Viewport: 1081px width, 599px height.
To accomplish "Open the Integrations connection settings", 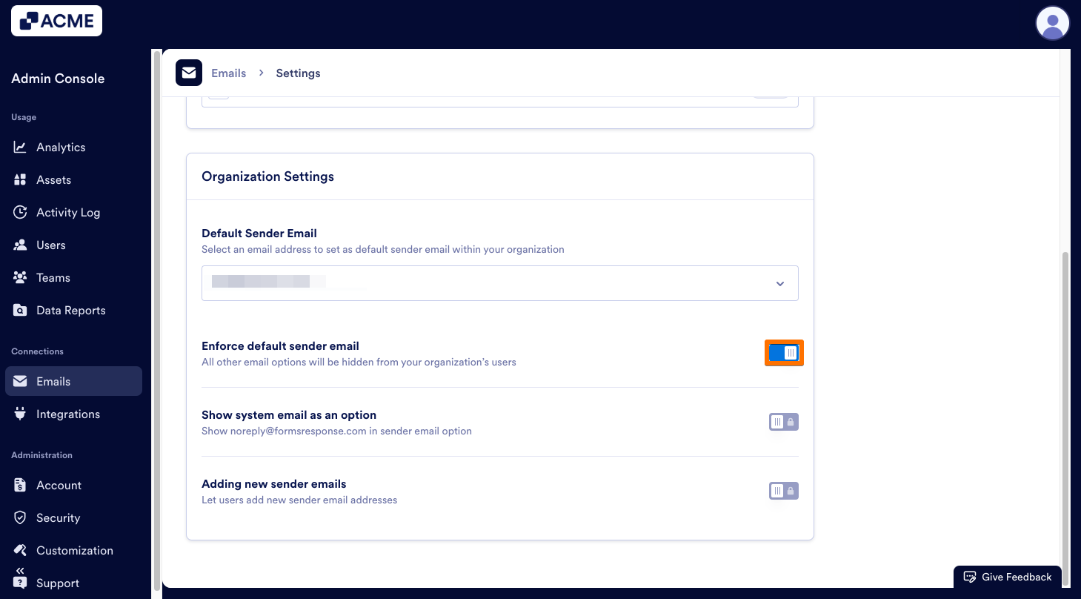I will (x=68, y=414).
